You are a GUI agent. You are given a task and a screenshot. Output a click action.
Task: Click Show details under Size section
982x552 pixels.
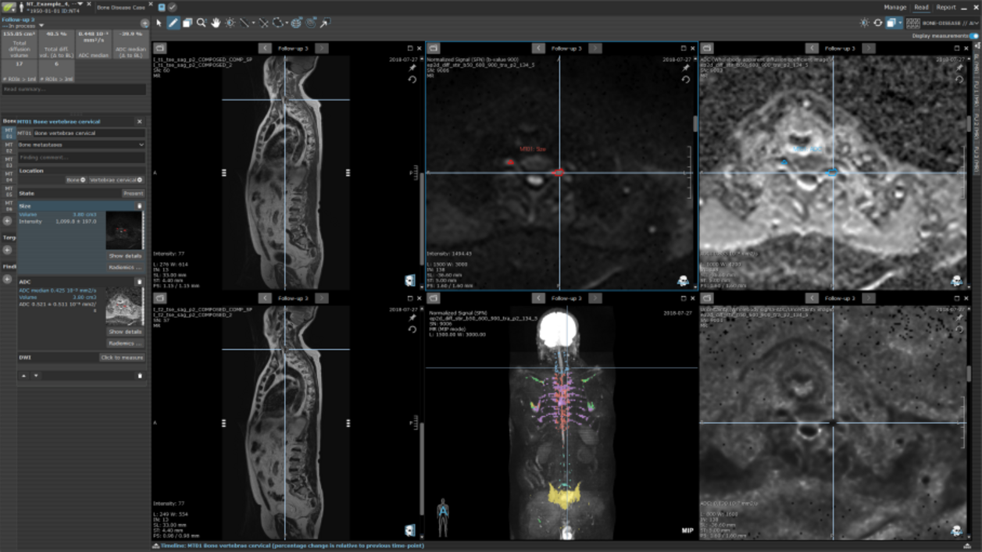125,256
